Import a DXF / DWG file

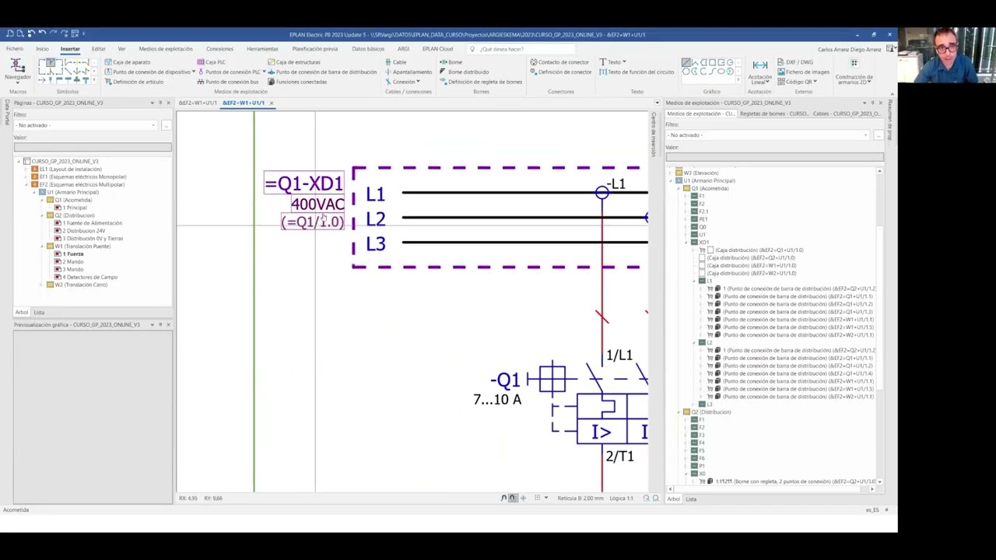click(x=794, y=62)
